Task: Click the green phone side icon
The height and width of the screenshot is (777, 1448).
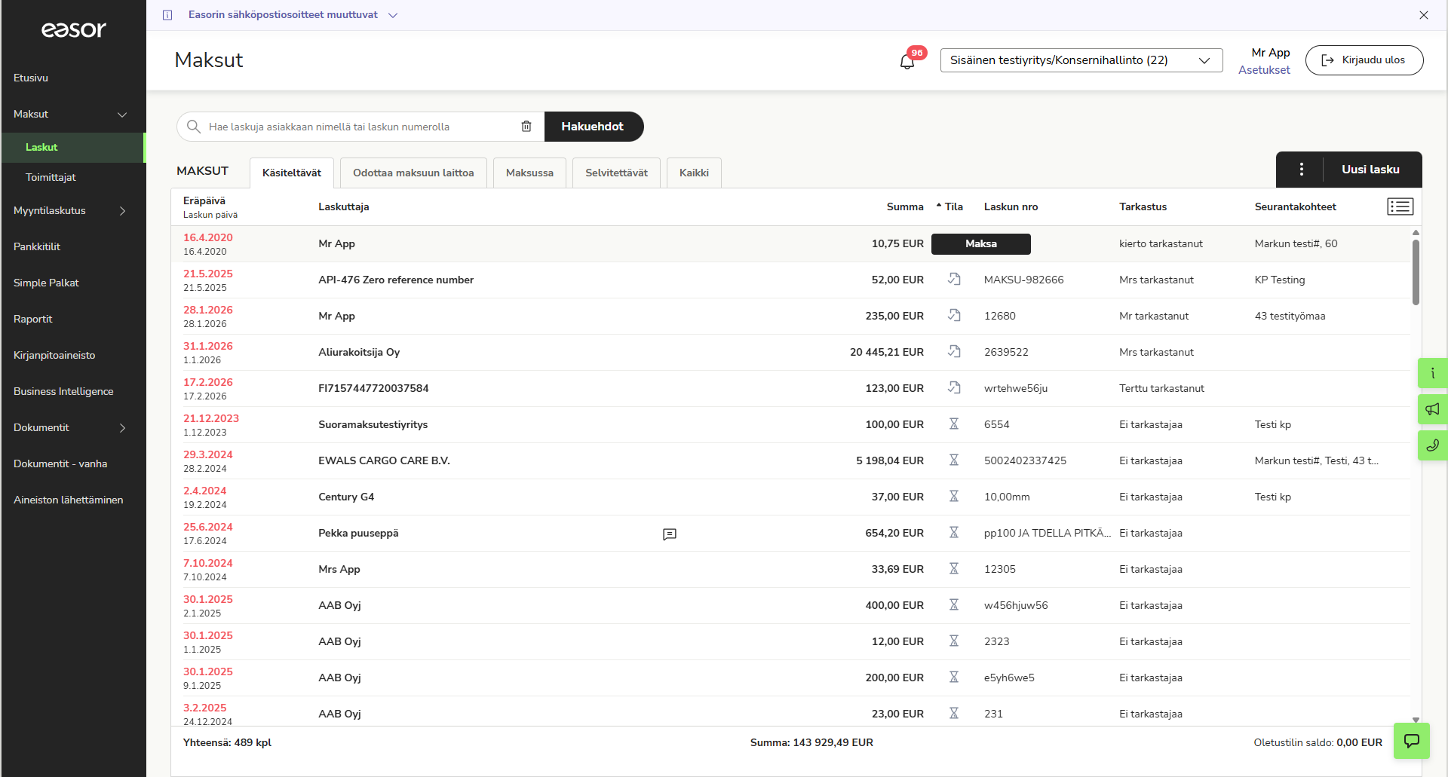Action: (x=1432, y=445)
